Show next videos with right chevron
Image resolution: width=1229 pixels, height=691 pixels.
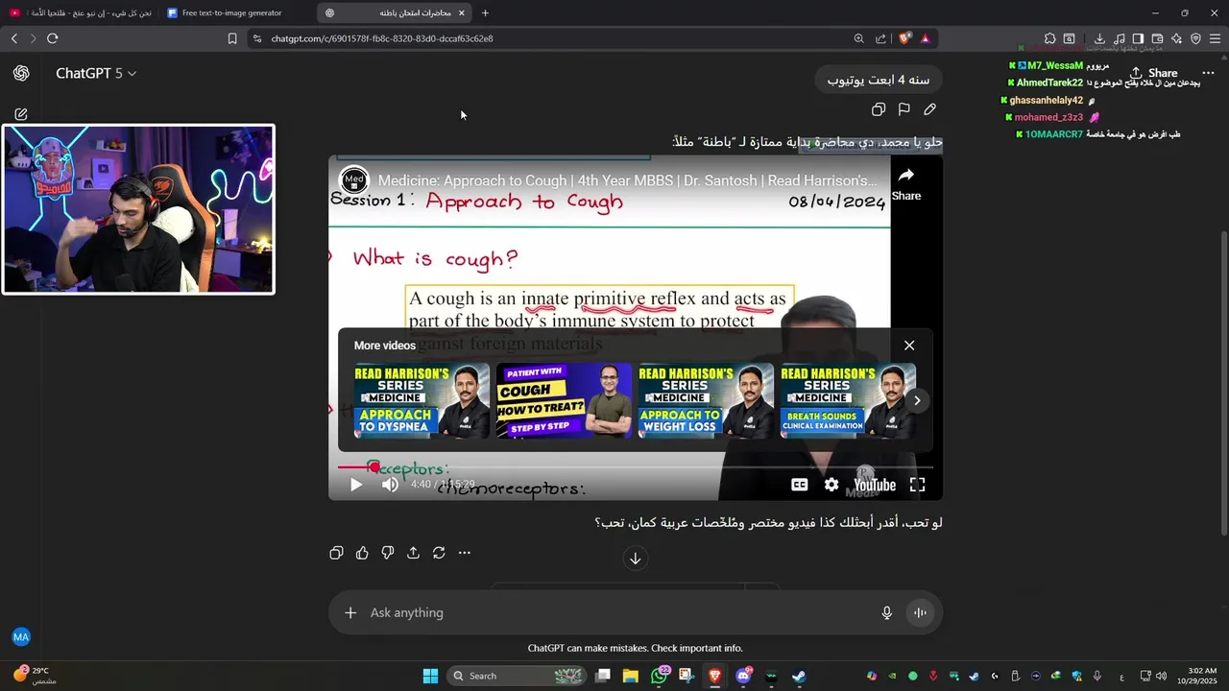point(917,400)
